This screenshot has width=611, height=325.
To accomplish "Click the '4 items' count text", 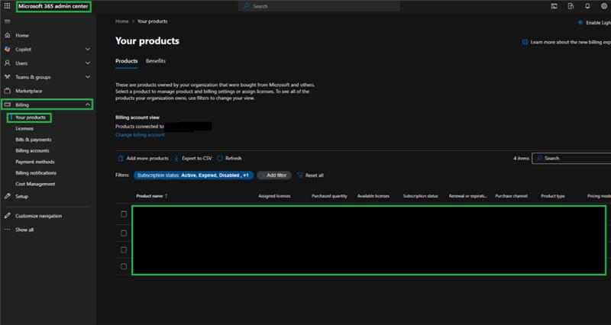I will click(x=521, y=159).
